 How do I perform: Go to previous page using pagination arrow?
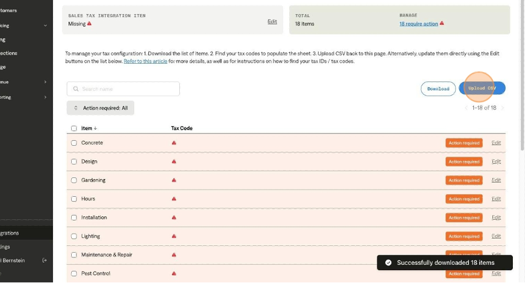click(467, 108)
